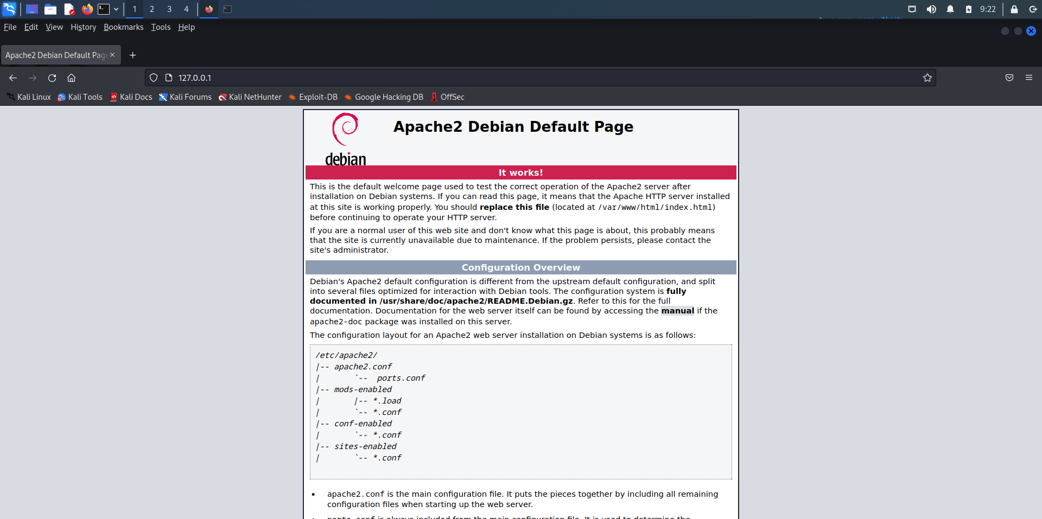Reload the current page
Screen dimensions: 1042x519
click(x=52, y=78)
